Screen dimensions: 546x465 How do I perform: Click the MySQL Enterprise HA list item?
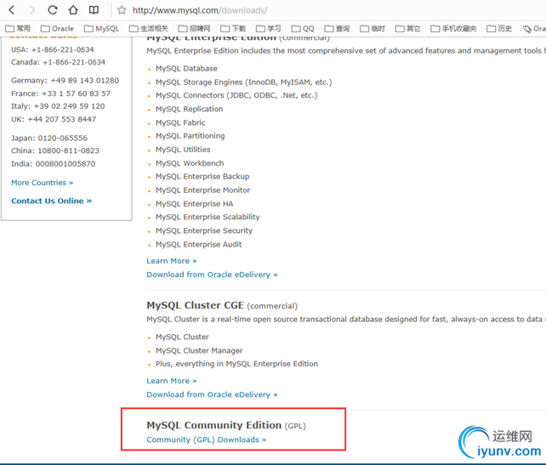[x=194, y=204]
